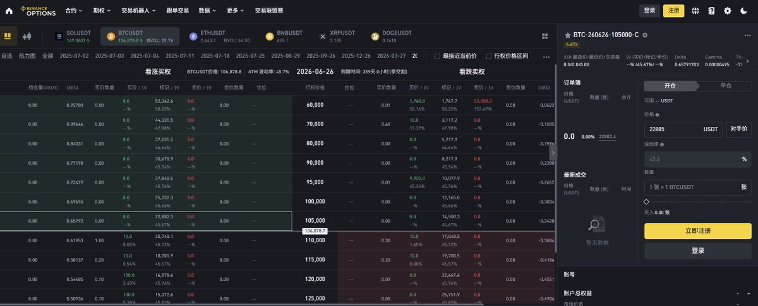Click call mark price 52,362.6
Image resolution: width=758 pixels, height=306 pixels.
click(x=164, y=101)
